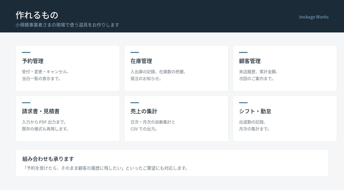The image size is (344, 190).
Task: Click the 組み合わせも承ります heading
Action: point(48,159)
